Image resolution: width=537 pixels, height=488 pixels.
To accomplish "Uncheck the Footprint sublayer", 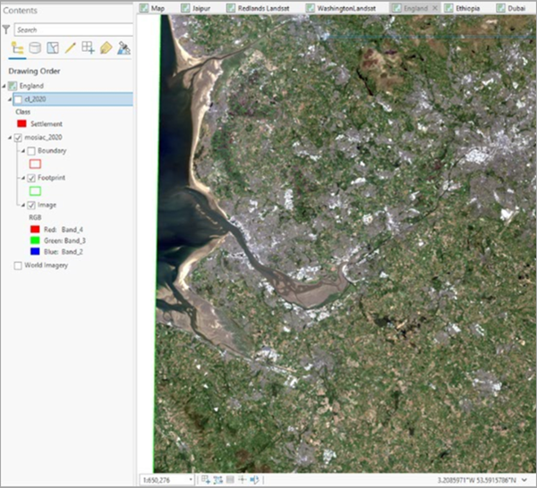I will coord(30,179).
